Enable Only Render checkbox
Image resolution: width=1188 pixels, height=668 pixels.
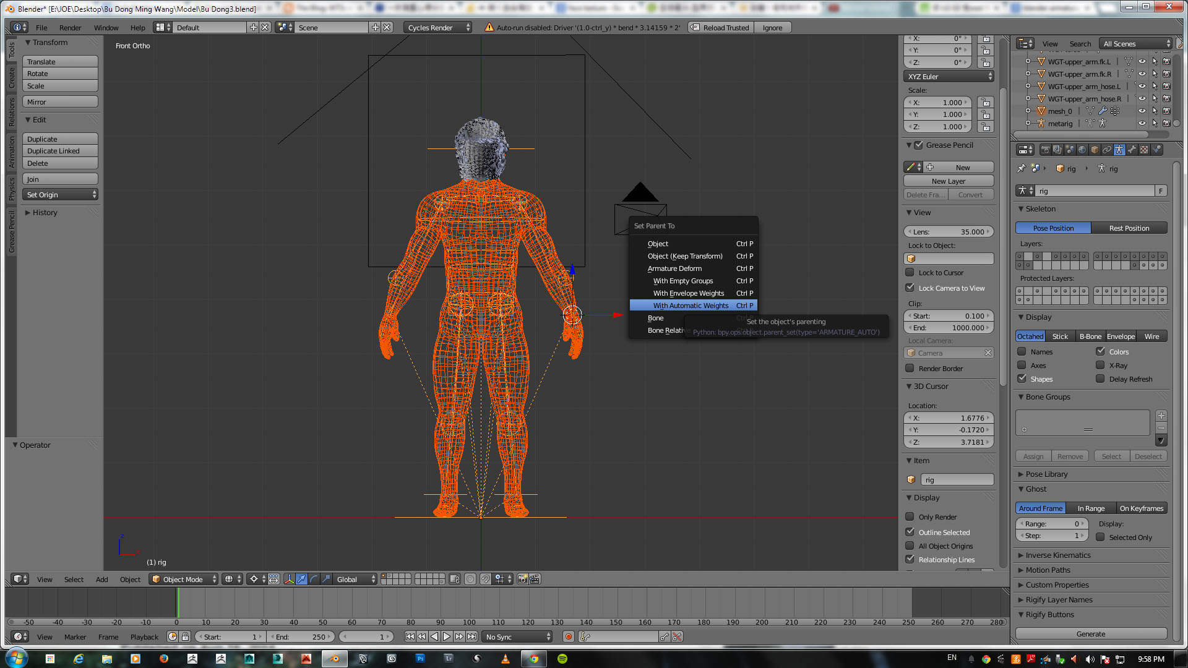pos(910,516)
